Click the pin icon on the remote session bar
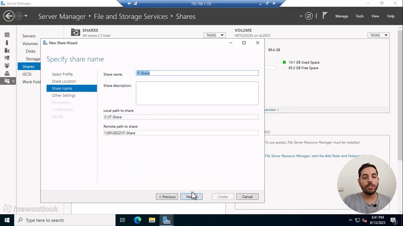The height and width of the screenshot is (226, 403). pos(129,4)
